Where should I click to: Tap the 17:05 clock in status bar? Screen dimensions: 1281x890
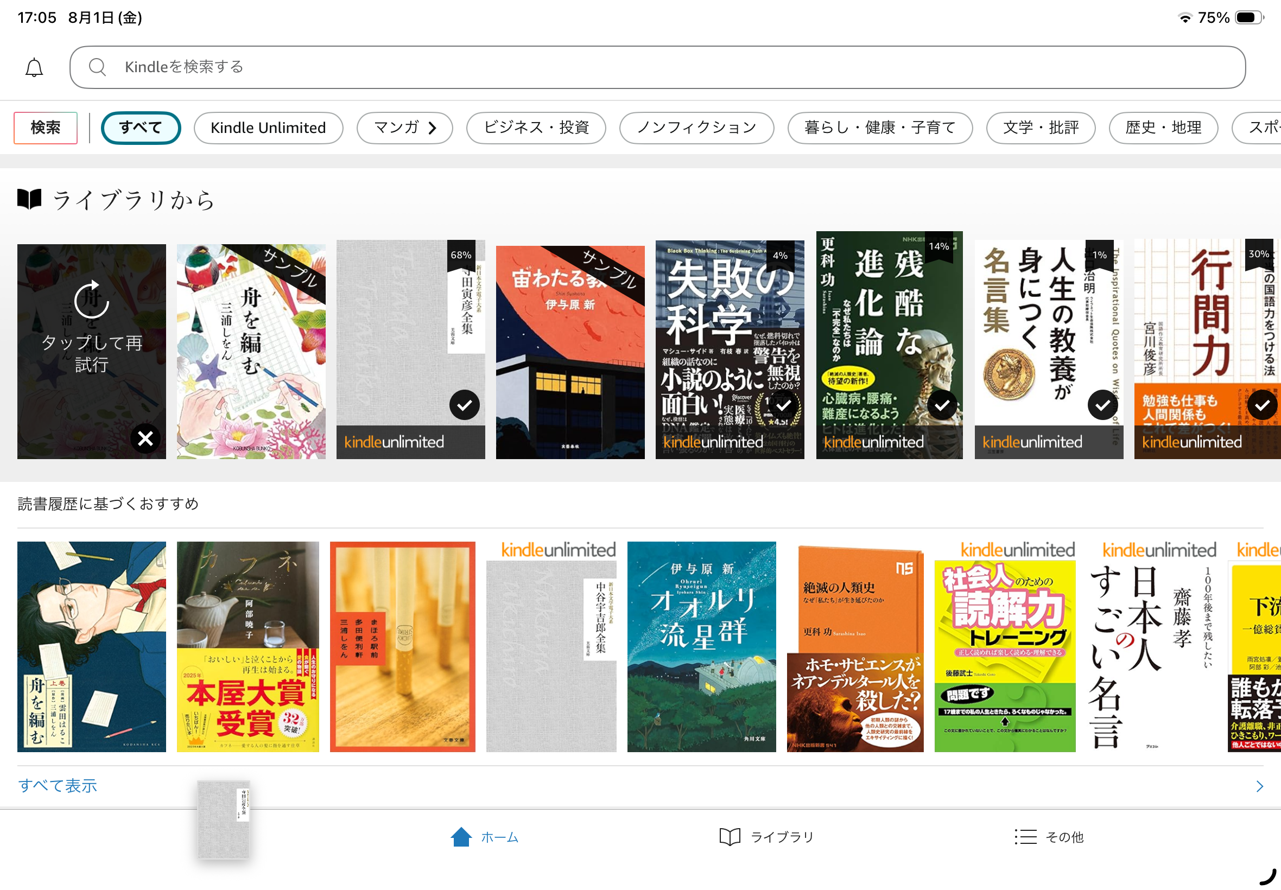37,18
